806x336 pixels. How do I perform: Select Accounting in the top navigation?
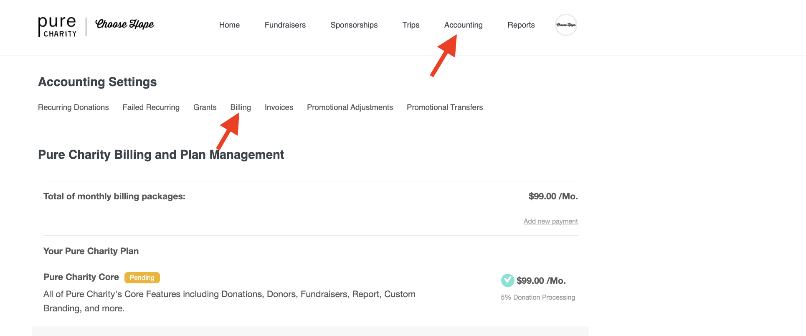[463, 25]
